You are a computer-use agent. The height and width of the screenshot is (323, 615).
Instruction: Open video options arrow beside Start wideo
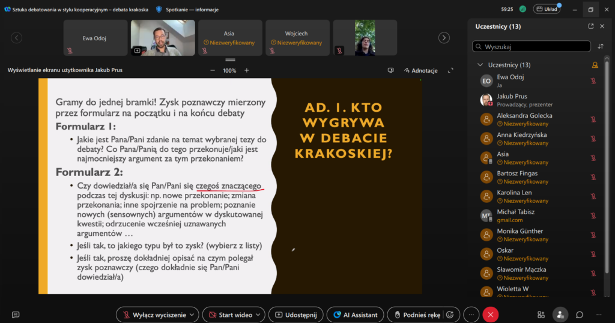tap(258, 315)
